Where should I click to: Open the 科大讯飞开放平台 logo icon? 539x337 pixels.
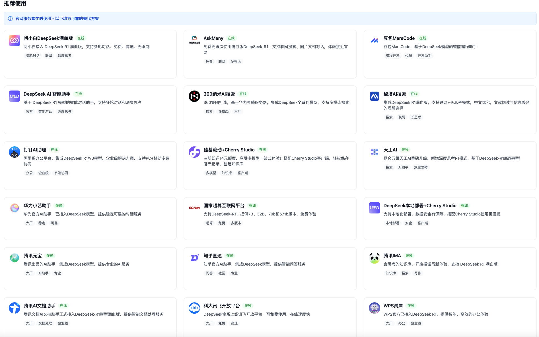coord(194,308)
